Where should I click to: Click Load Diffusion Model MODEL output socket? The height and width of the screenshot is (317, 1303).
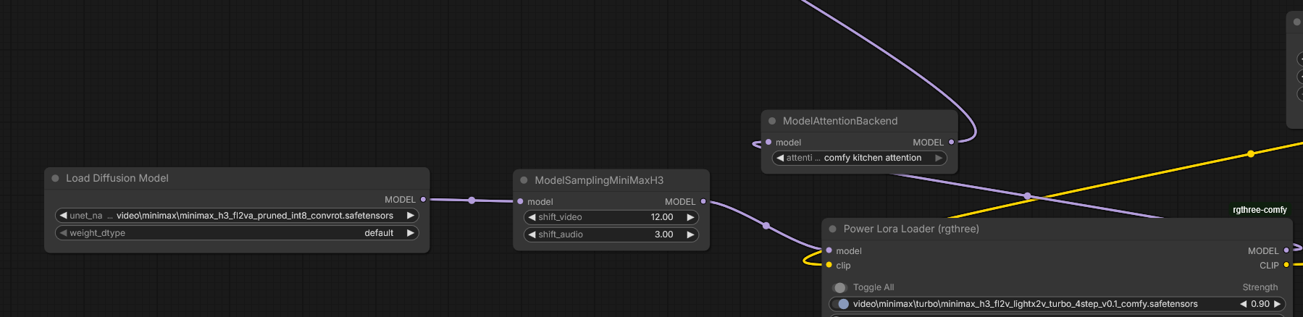424,199
